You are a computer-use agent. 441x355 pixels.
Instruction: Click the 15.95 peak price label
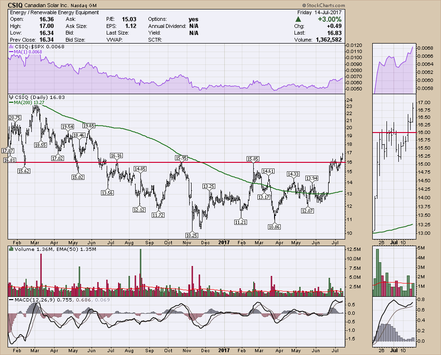pyautogui.click(x=181, y=158)
